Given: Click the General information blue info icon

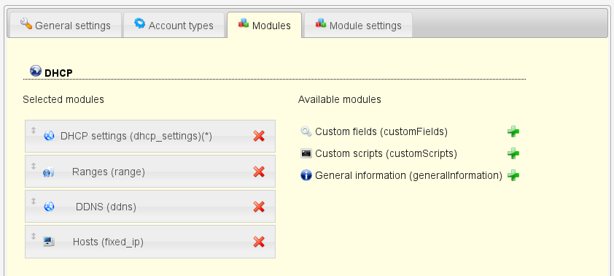Looking at the screenshot, I should click(306, 175).
